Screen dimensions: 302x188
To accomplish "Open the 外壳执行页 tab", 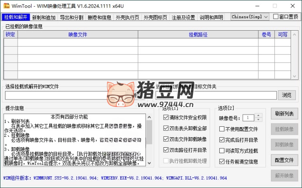I will pos(128,17).
